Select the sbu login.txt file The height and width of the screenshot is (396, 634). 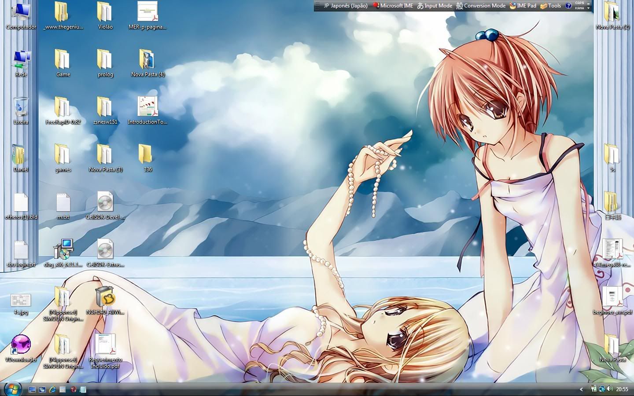pos(21,253)
